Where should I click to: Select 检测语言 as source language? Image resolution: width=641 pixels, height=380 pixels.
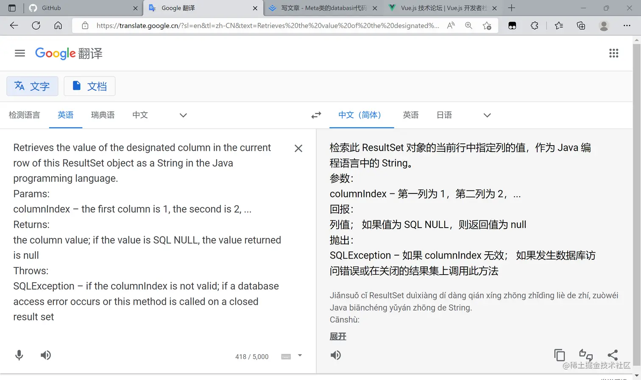coord(25,115)
